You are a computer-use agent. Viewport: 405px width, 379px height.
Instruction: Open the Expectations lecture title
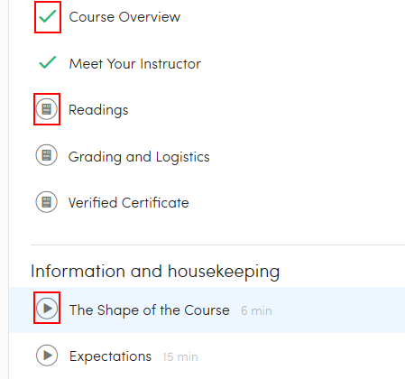click(x=110, y=356)
